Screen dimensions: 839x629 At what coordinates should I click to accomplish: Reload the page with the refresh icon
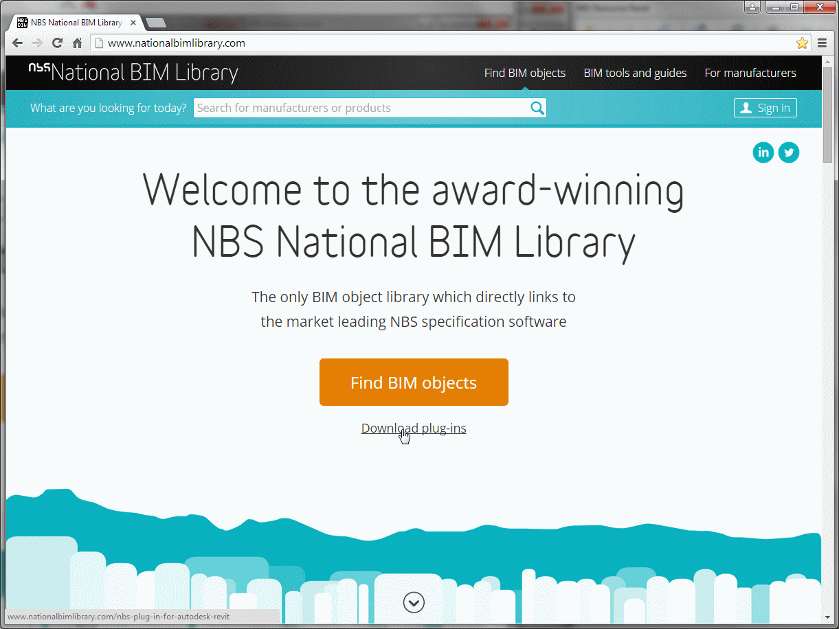click(58, 43)
